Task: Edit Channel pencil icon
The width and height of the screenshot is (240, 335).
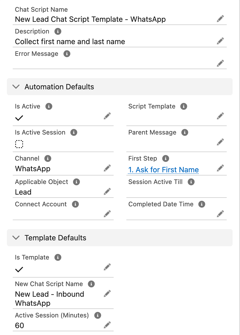Action: coord(107,168)
